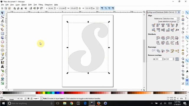Screen dimensions: 189x106
Task: Select the Spiral tool
Action: click(2, 50)
